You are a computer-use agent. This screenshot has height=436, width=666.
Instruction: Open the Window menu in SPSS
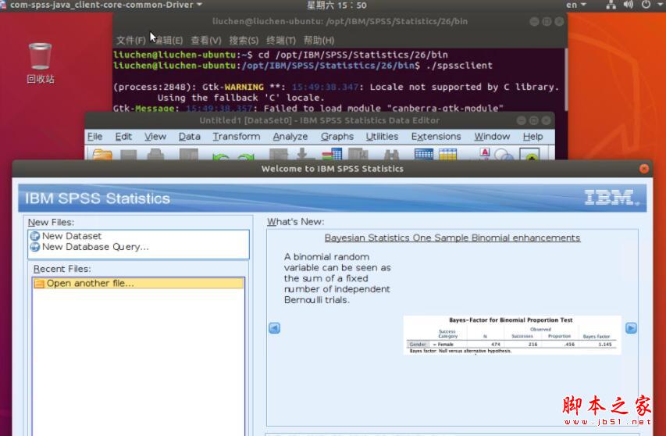pos(492,137)
